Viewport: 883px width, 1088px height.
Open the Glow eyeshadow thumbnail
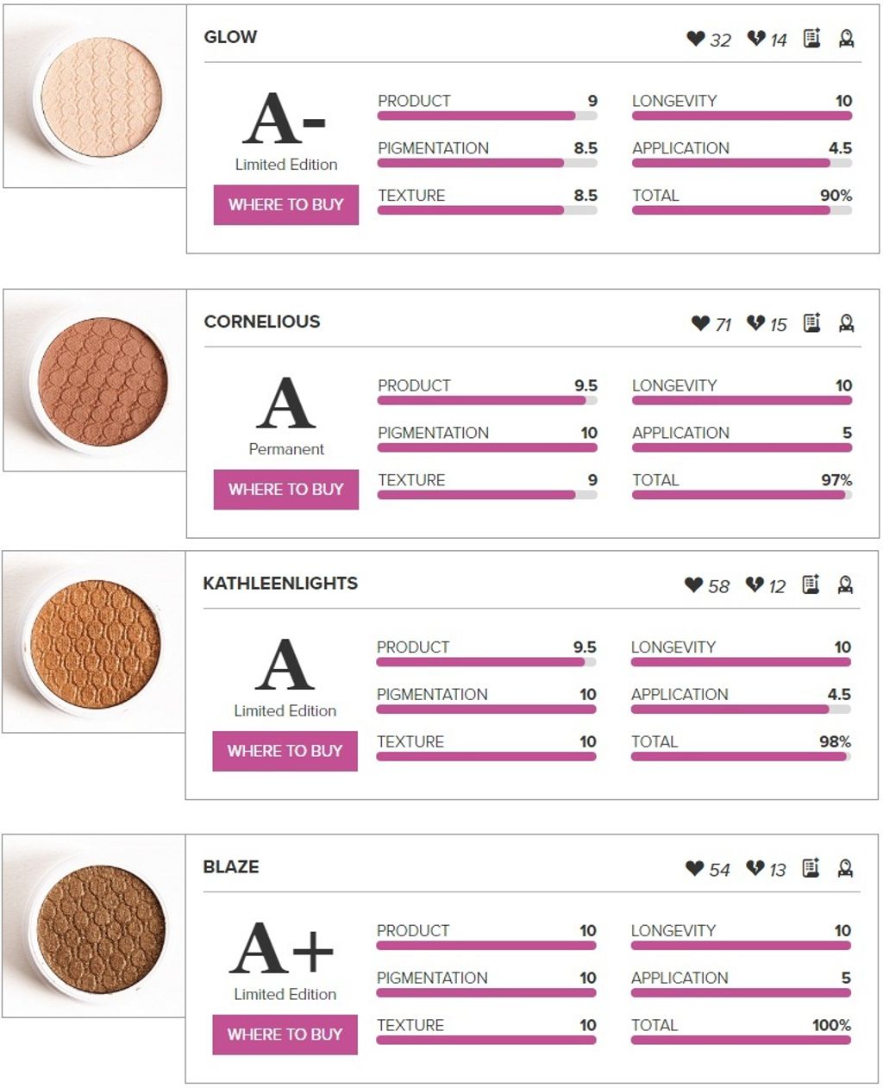94,96
